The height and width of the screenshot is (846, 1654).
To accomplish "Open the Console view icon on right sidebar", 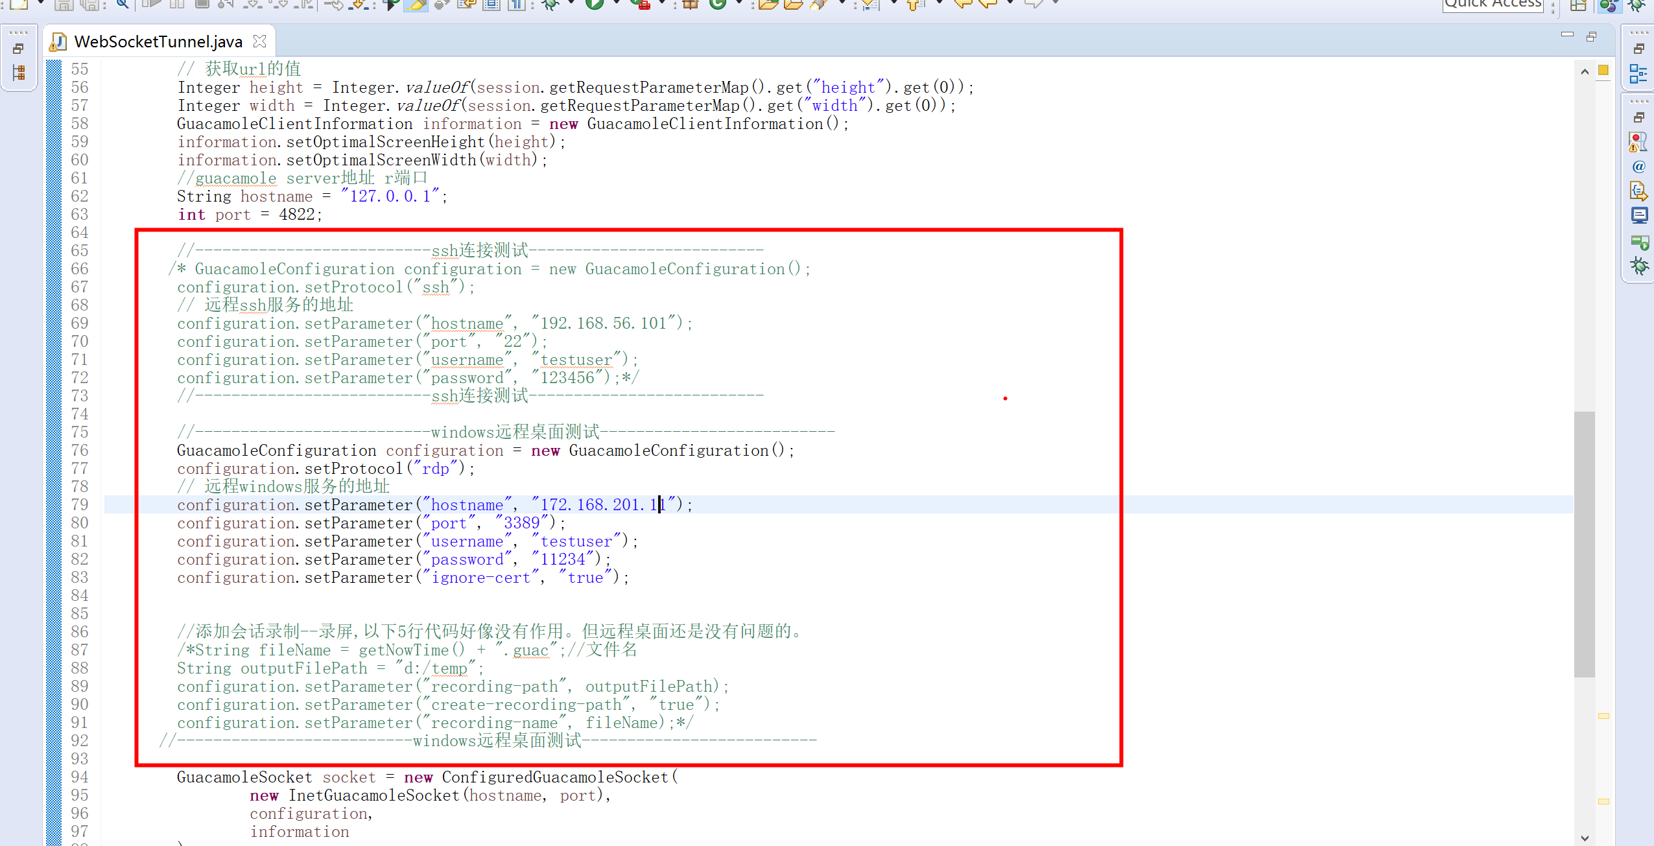I will [x=1638, y=216].
